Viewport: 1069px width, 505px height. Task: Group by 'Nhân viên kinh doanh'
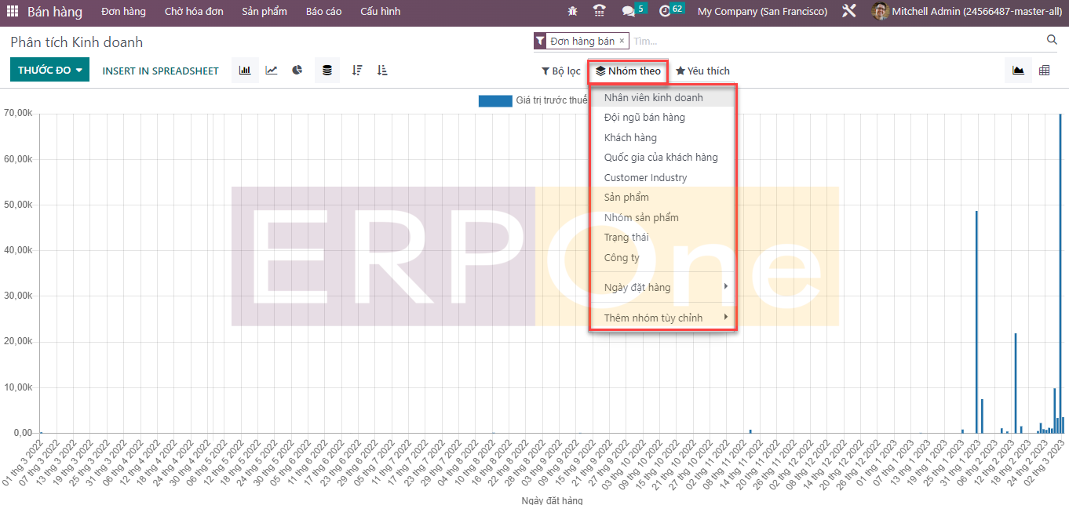click(653, 98)
